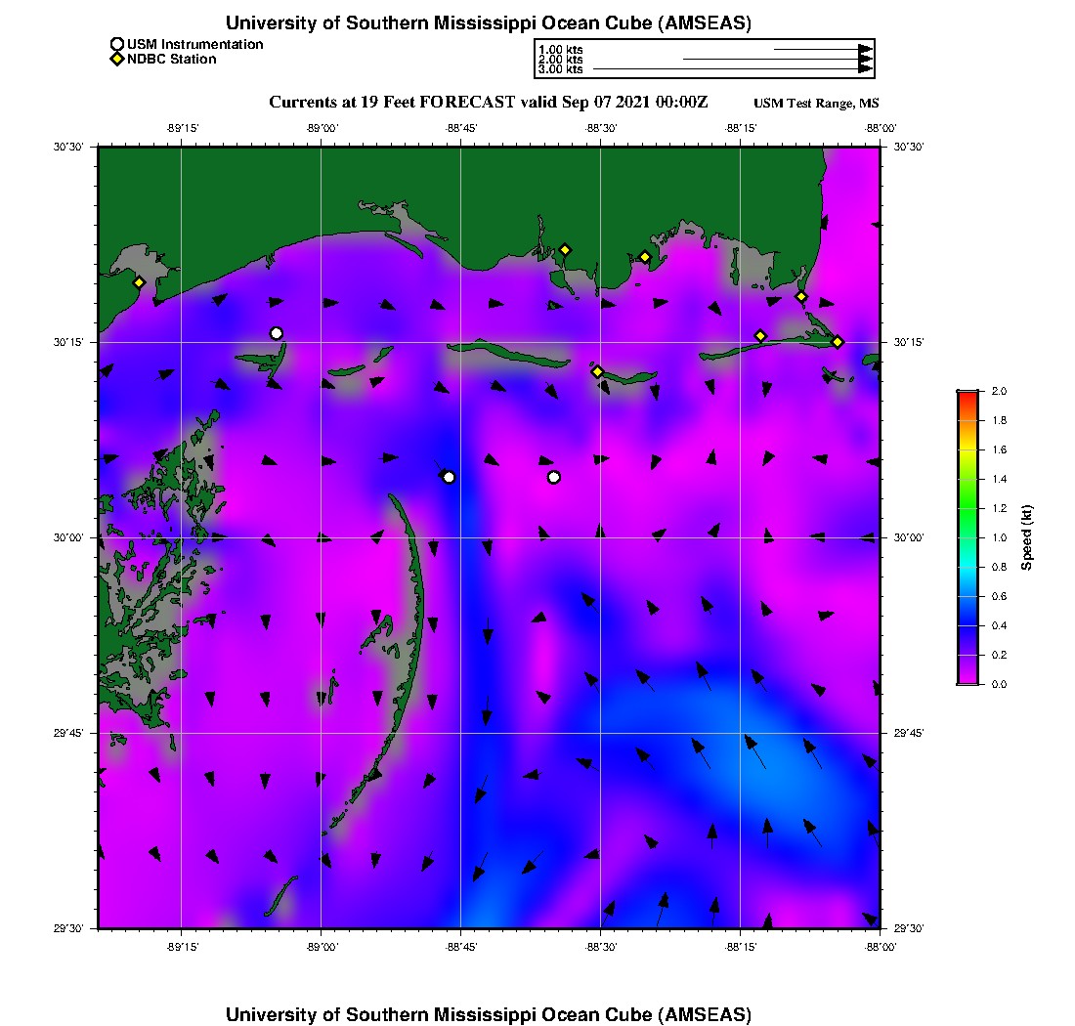Viewport: 1075px width, 1026px height.
Task: Select the left of the two side-by-side USM circles
Action: (449, 477)
